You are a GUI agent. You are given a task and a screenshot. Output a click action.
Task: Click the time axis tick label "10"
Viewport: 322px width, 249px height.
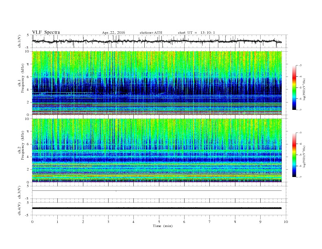pyautogui.click(x=286, y=222)
